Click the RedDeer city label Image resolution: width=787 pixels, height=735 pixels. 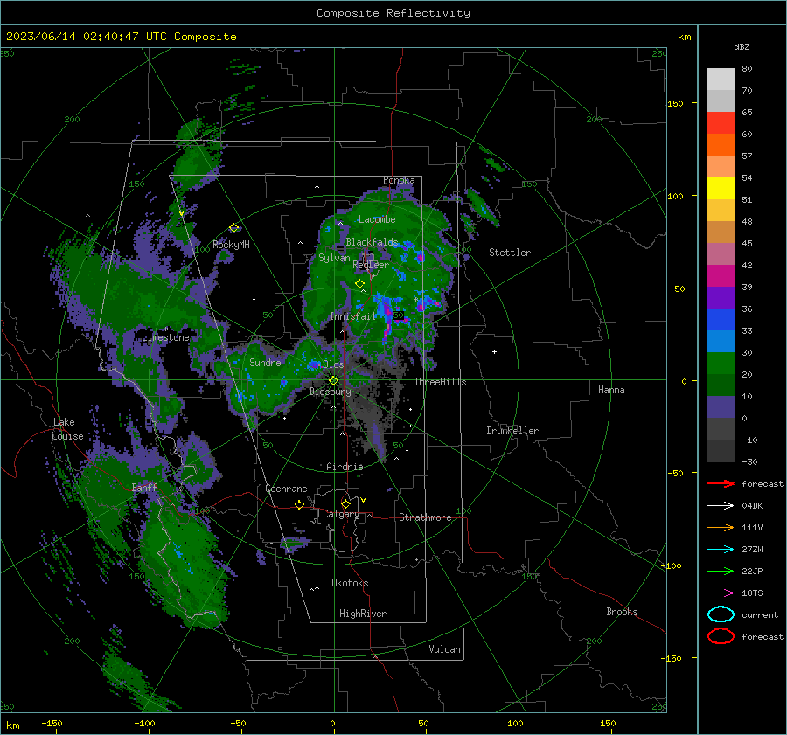(x=371, y=265)
